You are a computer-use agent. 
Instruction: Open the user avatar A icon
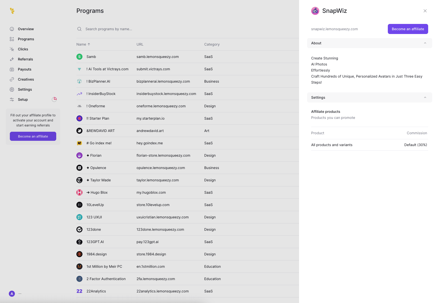click(x=12, y=293)
